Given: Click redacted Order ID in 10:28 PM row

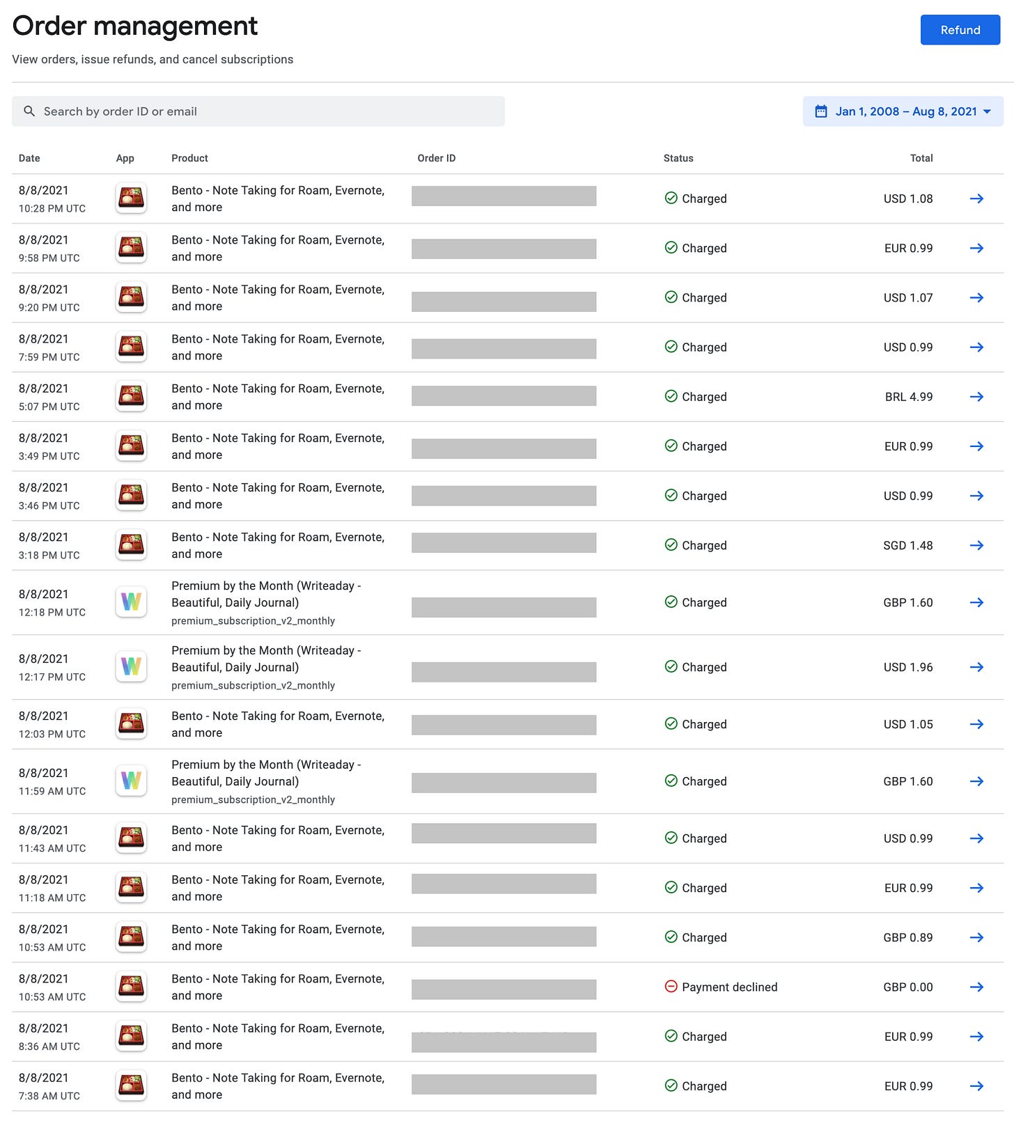Looking at the screenshot, I should (x=504, y=196).
